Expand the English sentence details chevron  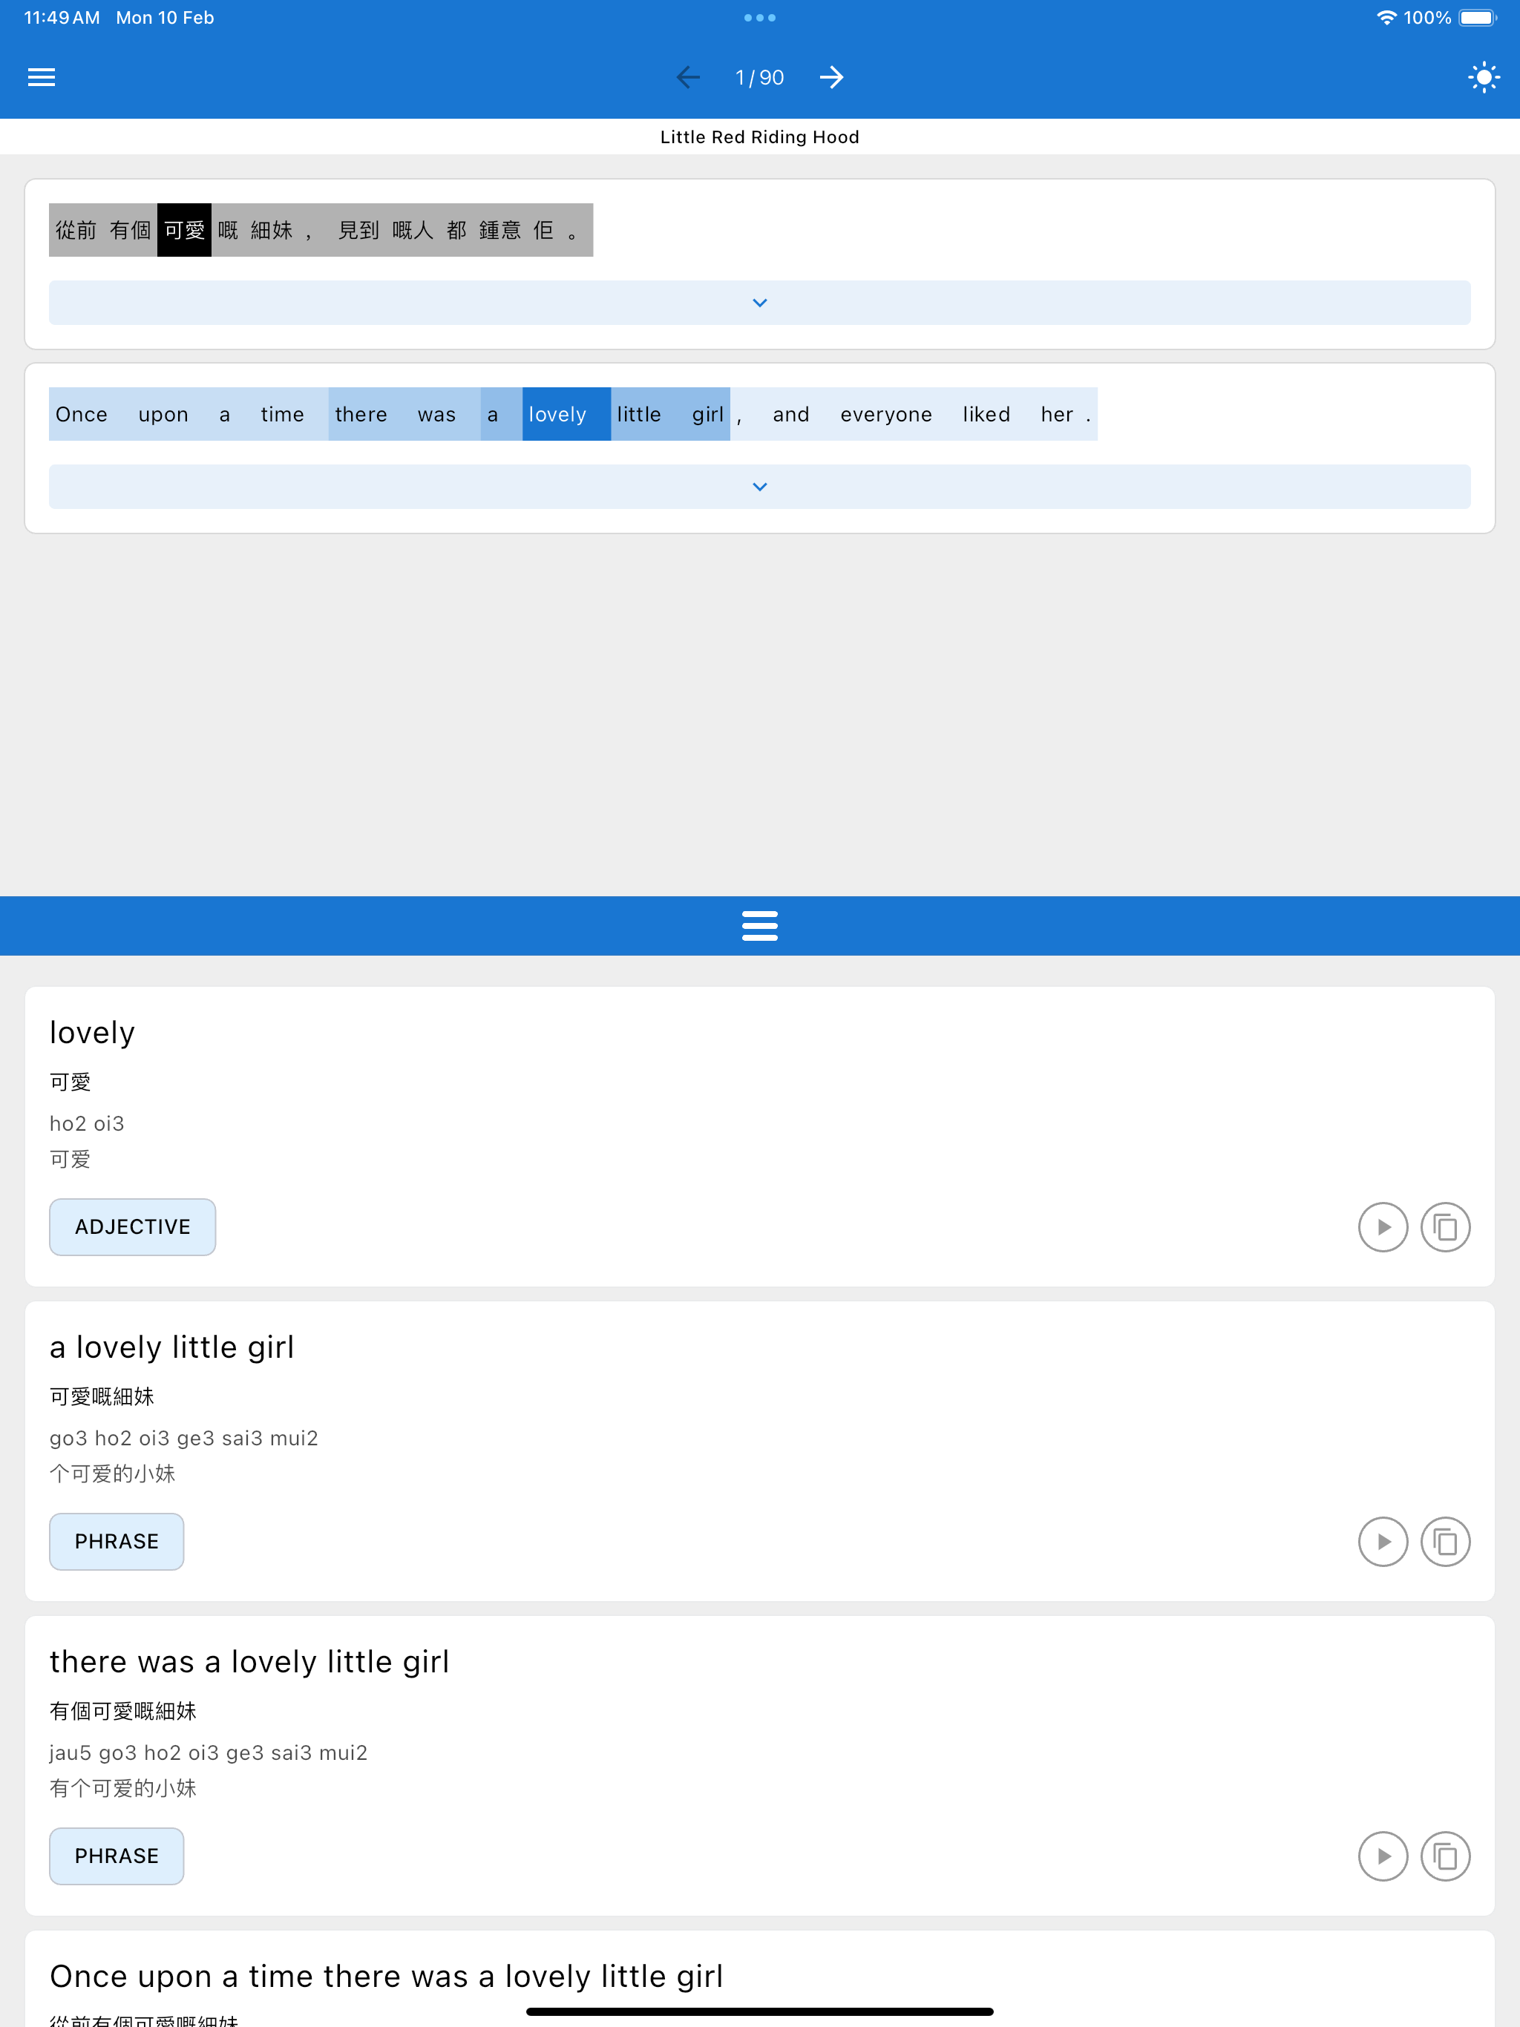tap(760, 487)
